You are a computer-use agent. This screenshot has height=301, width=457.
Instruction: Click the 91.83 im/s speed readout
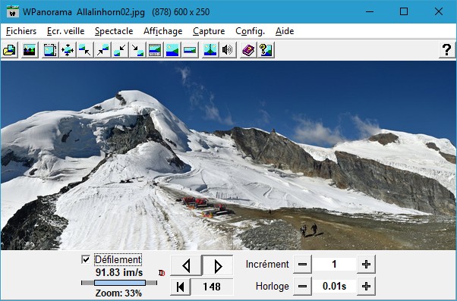pos(119,273)
